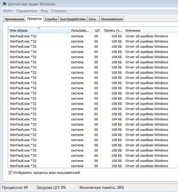Open the Параметры menu
Screen dimensions: 178x192
pyautogui.click(x=27, y=11)
